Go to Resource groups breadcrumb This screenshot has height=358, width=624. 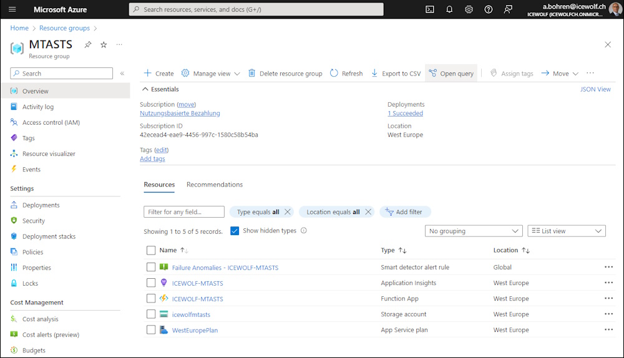click(64, 28)
